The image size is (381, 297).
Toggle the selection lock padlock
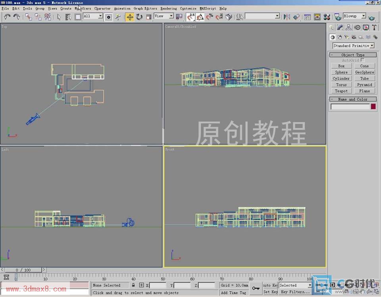[x=133, y=285]
